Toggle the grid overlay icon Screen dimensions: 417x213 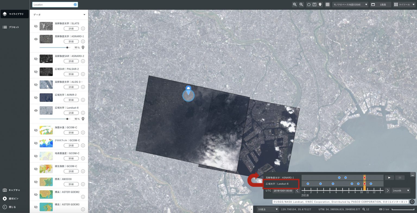328,5
